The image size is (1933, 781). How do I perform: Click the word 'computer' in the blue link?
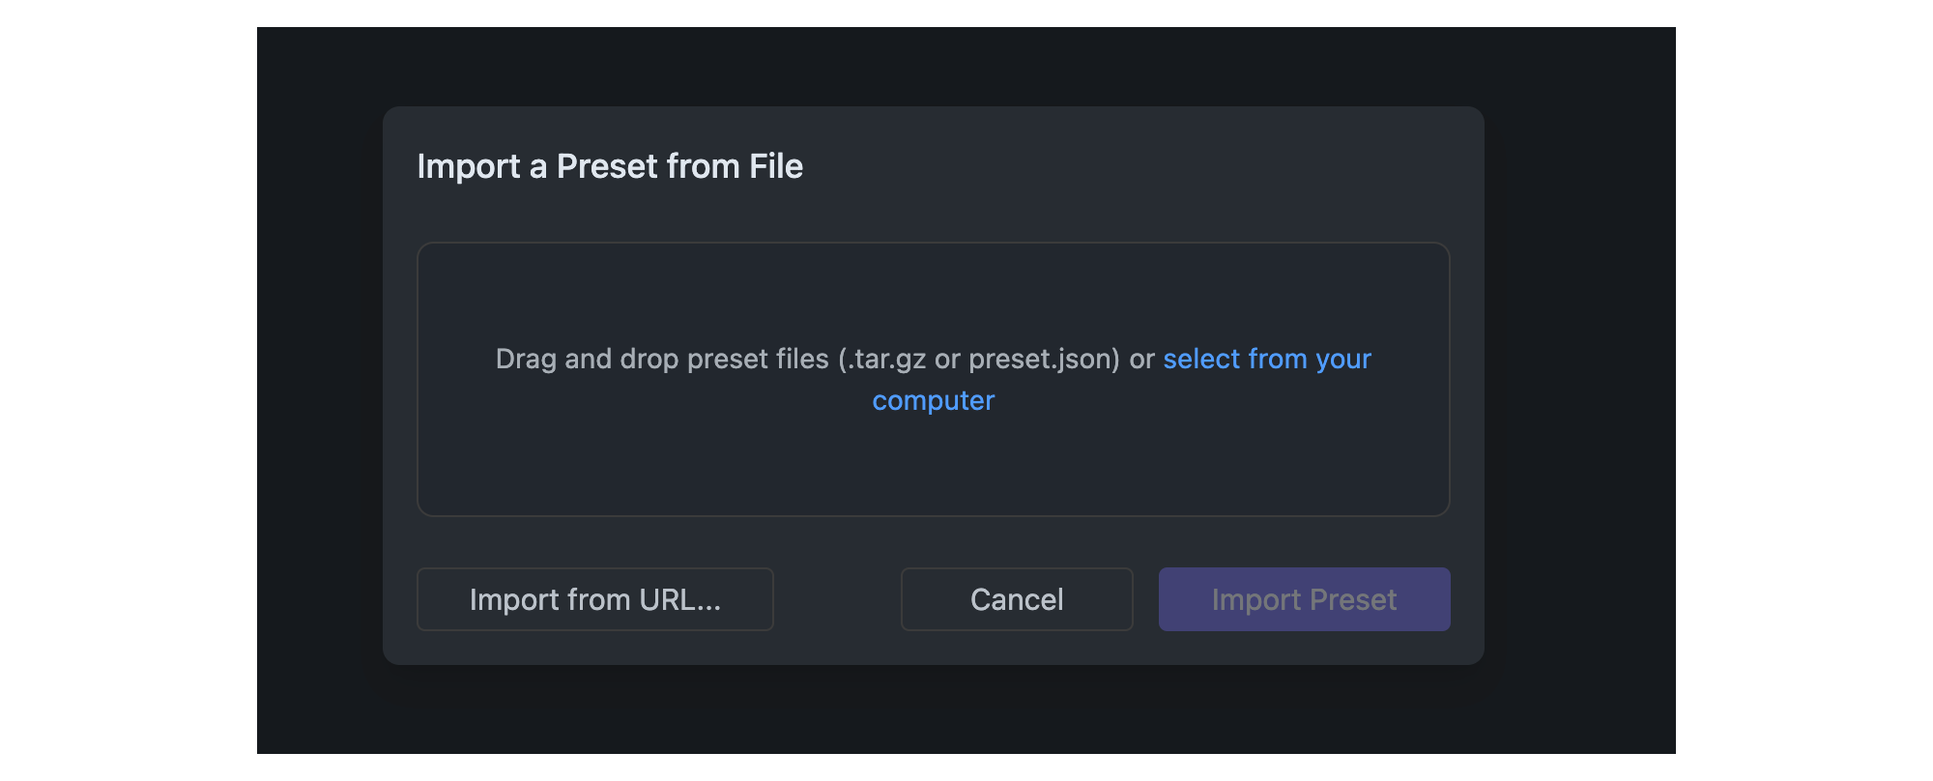click(933, 401)
